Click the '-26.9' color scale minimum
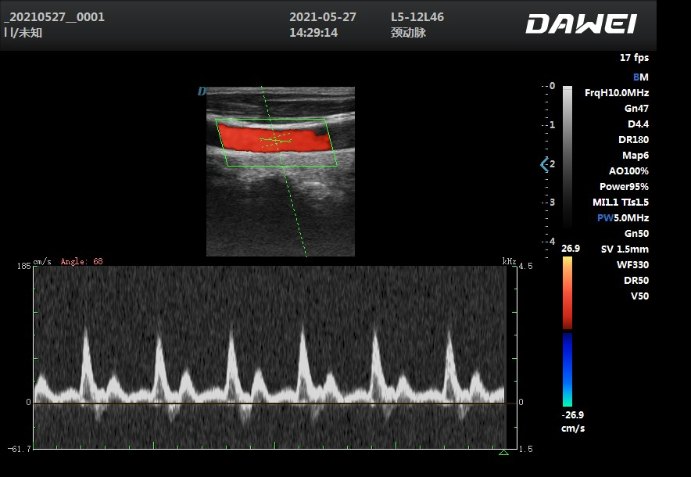 tap(572, 415)
